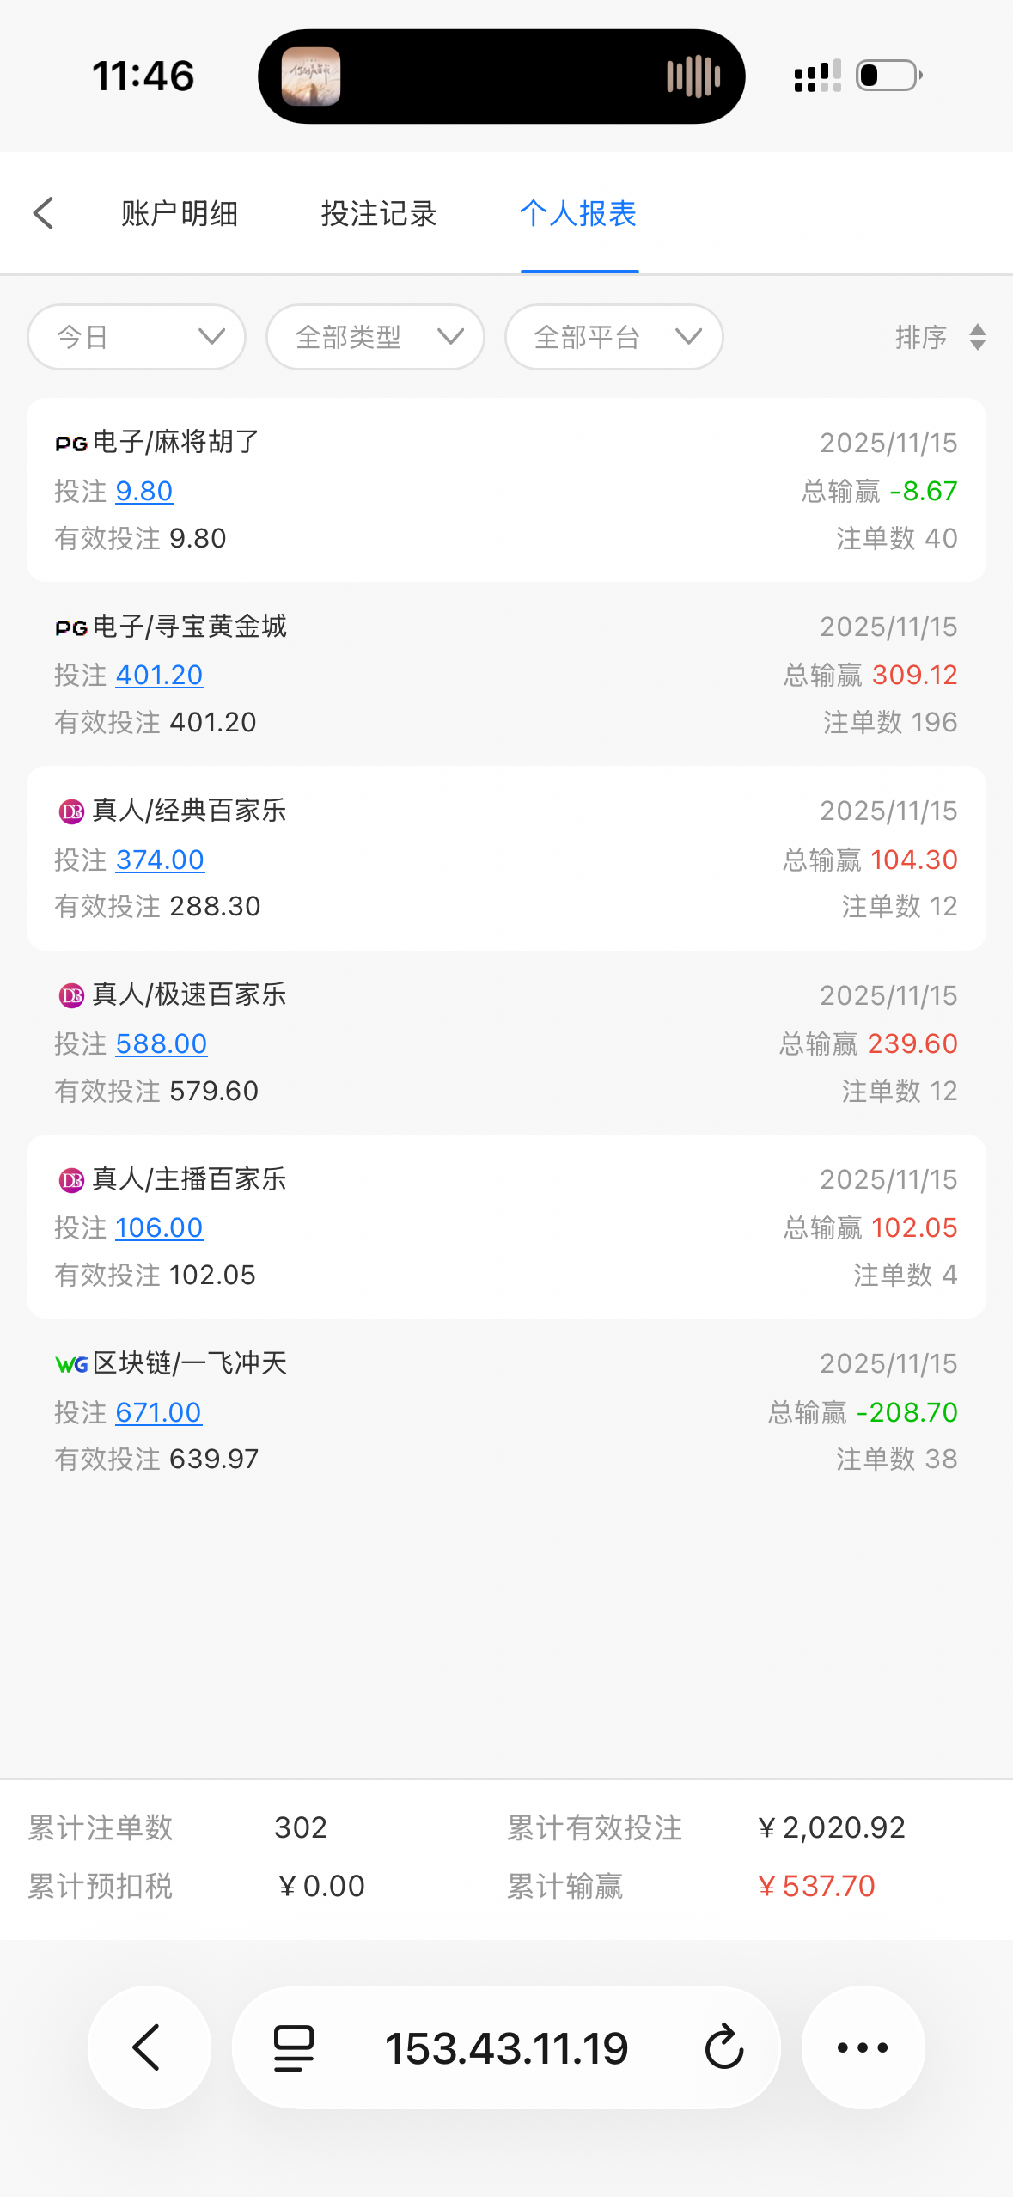Open the 今日 date range dropdown
The height and width of the screenshot is (2197, 1013).
tap(137, 337)
